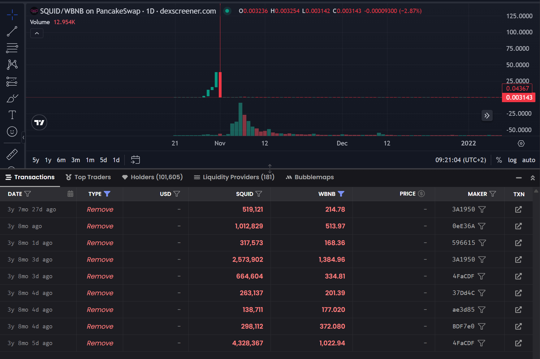
Task: Filter transactions by maker column header
Action: tap(493, 194)
